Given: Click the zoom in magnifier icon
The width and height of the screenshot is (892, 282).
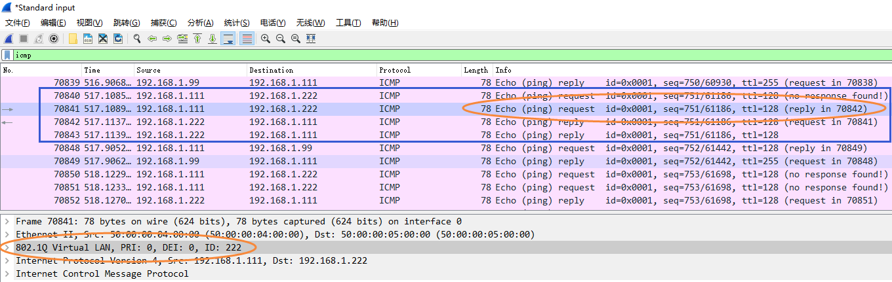Looking at the screenshot, I should [x=266, y=39].
